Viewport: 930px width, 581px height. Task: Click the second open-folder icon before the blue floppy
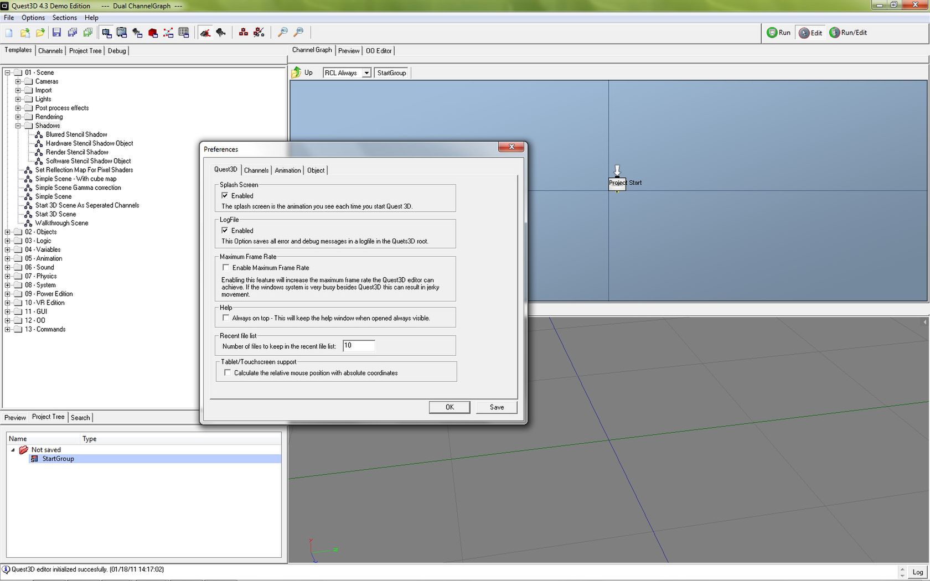point(40,33)
